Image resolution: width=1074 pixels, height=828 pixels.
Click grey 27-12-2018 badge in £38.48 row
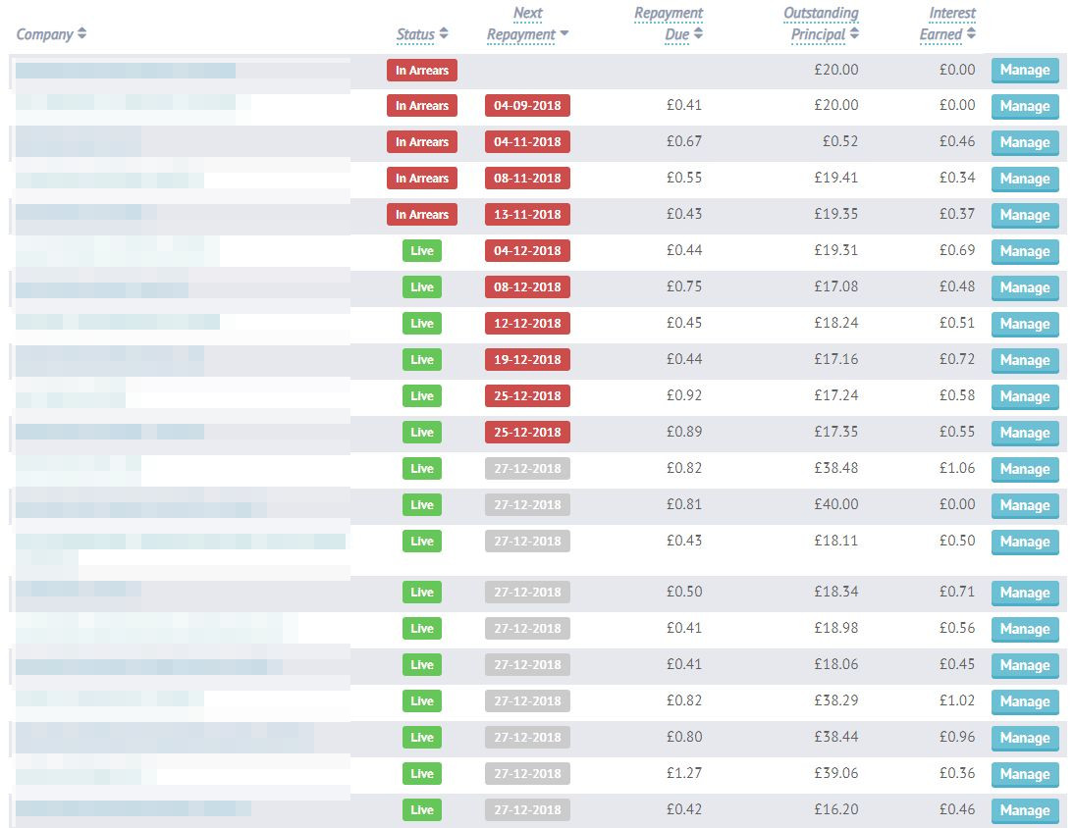527,469
